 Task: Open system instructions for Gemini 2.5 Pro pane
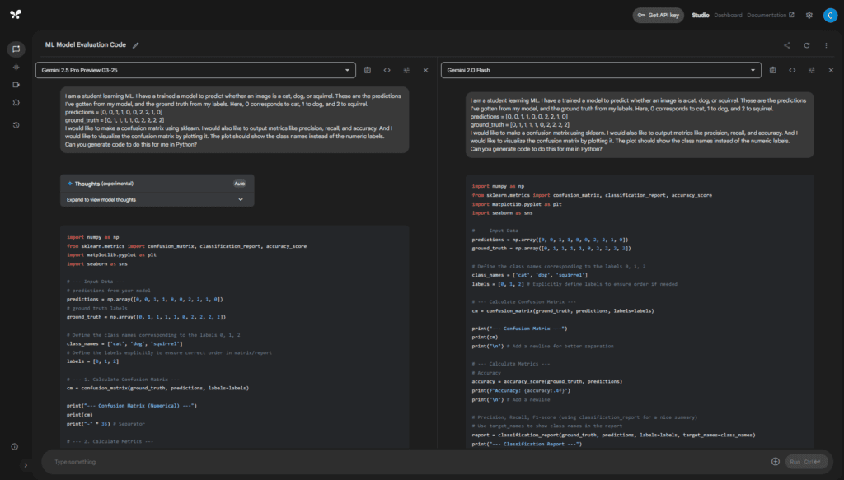tap(368, 70)
